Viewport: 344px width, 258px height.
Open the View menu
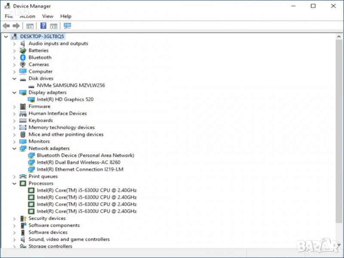[x=48, y=16]
